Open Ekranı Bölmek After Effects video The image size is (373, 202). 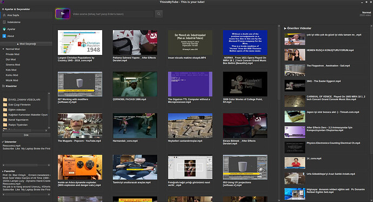(245, 126)
